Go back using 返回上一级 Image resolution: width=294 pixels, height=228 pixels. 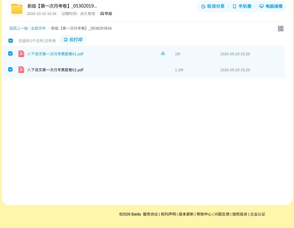tap(18, 28)
